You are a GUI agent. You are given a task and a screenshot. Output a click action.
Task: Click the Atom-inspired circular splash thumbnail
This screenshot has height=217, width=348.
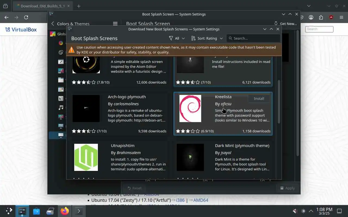click(x=86, y=65)
